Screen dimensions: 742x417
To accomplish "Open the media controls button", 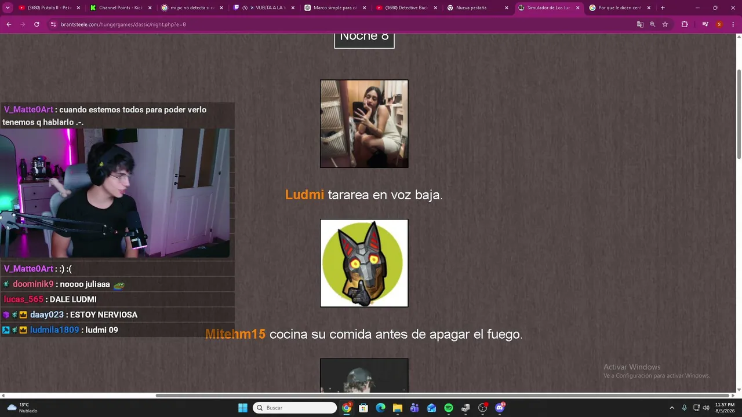I will point(705,24).
